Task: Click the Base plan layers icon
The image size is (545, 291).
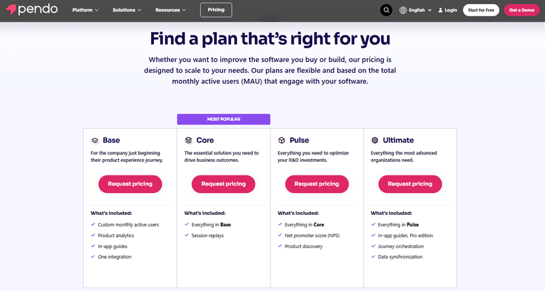Action: pos(95,140)
